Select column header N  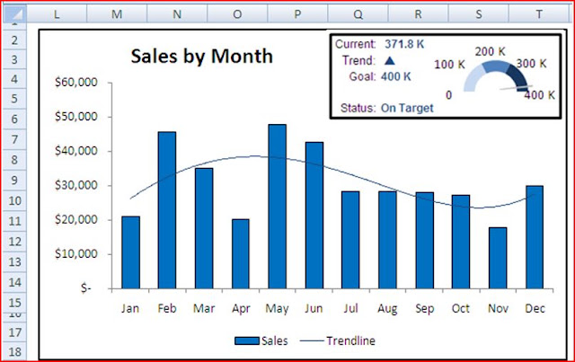pos(177,14)
